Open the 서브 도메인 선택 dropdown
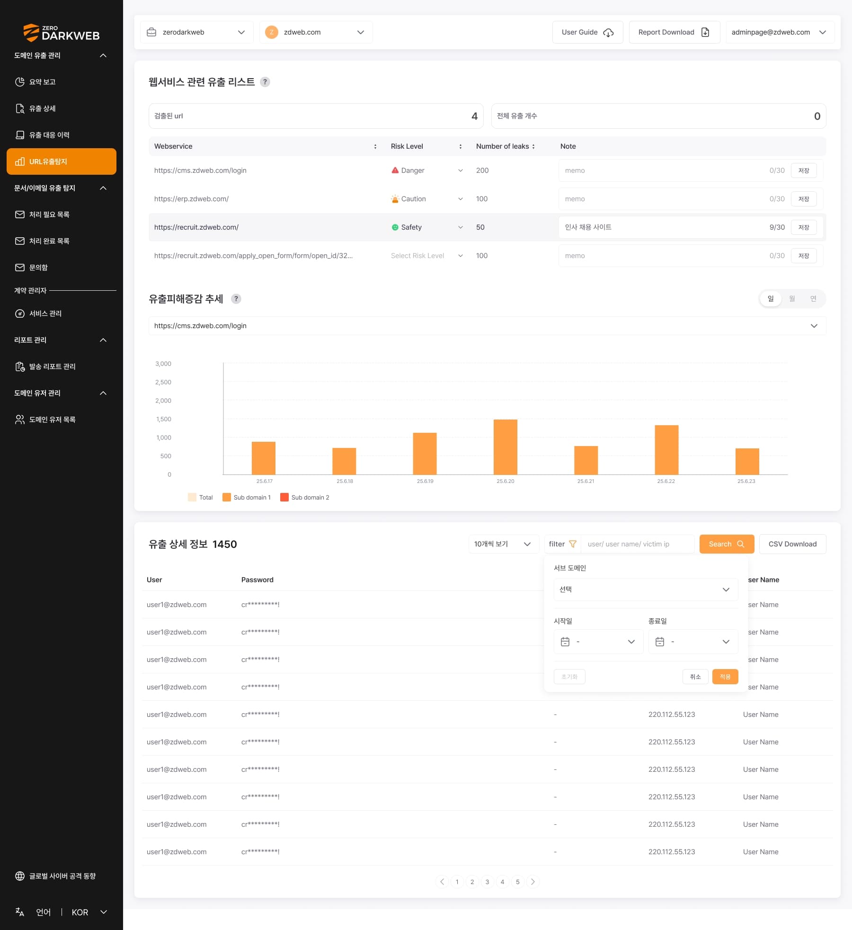The image size is (852, 930). [646, 590]
